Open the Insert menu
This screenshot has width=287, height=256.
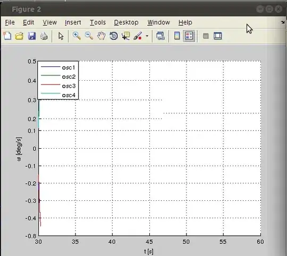pyautogui.click(x=73, y=22)
